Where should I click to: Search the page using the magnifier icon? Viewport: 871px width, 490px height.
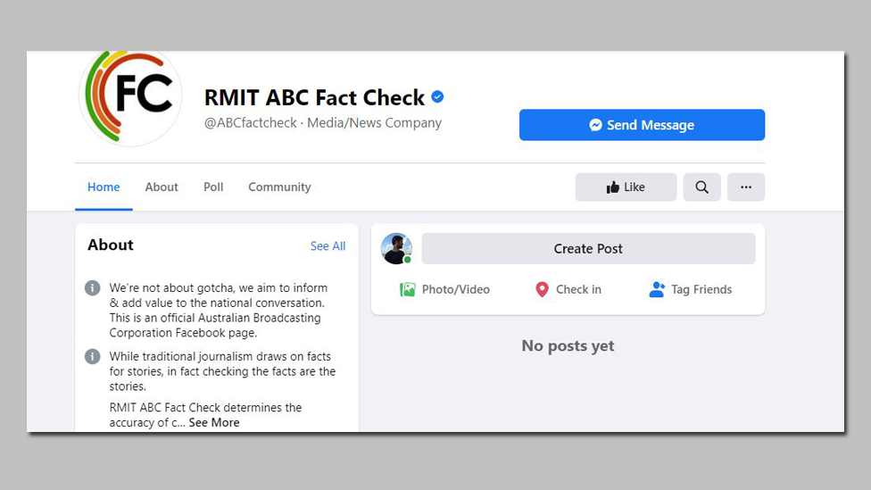tap(702, 187)
